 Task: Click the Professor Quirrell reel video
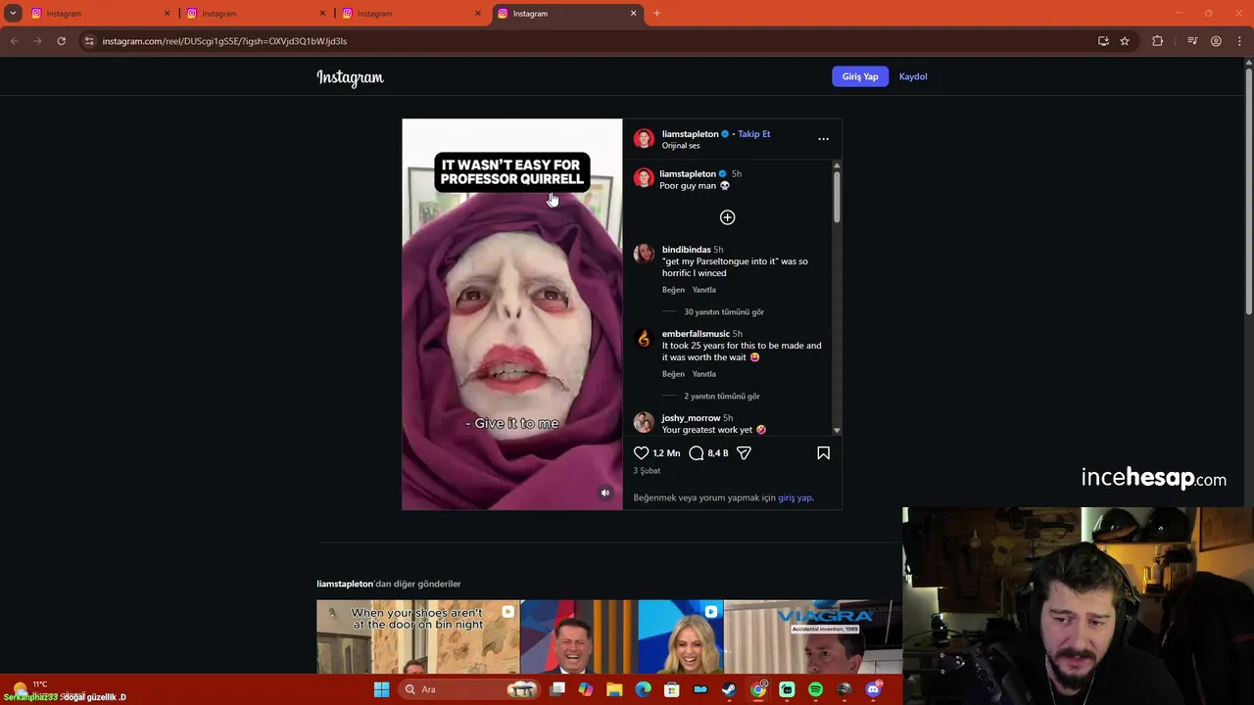pyautogui.click(x=511, y=314)
